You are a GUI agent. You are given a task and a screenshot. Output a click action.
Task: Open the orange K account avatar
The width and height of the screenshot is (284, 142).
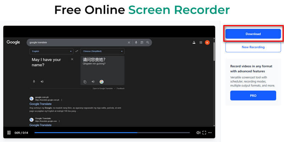pyautogui.click(x=207, y=42)
